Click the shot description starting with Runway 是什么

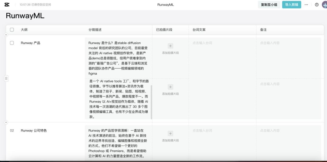(118, 58)
